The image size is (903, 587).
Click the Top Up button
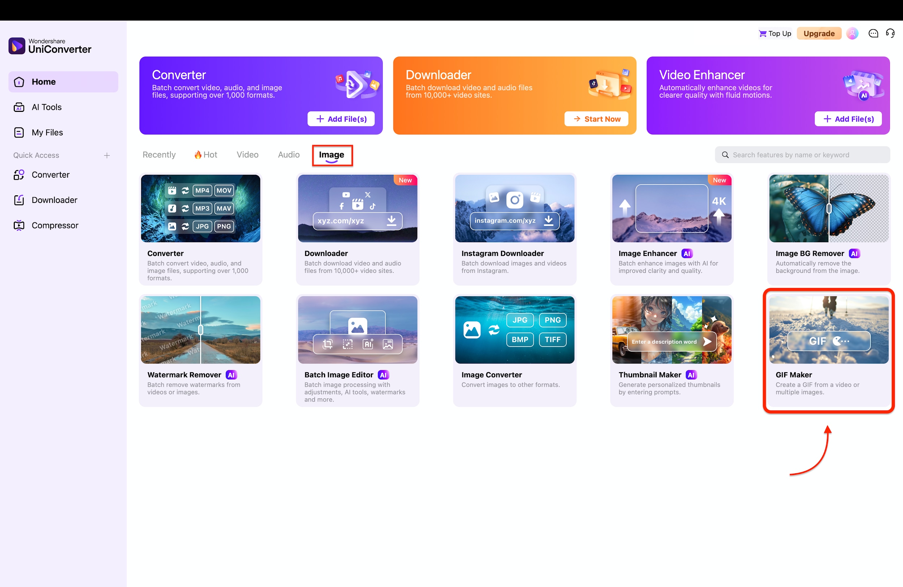(x=774, y=33)
